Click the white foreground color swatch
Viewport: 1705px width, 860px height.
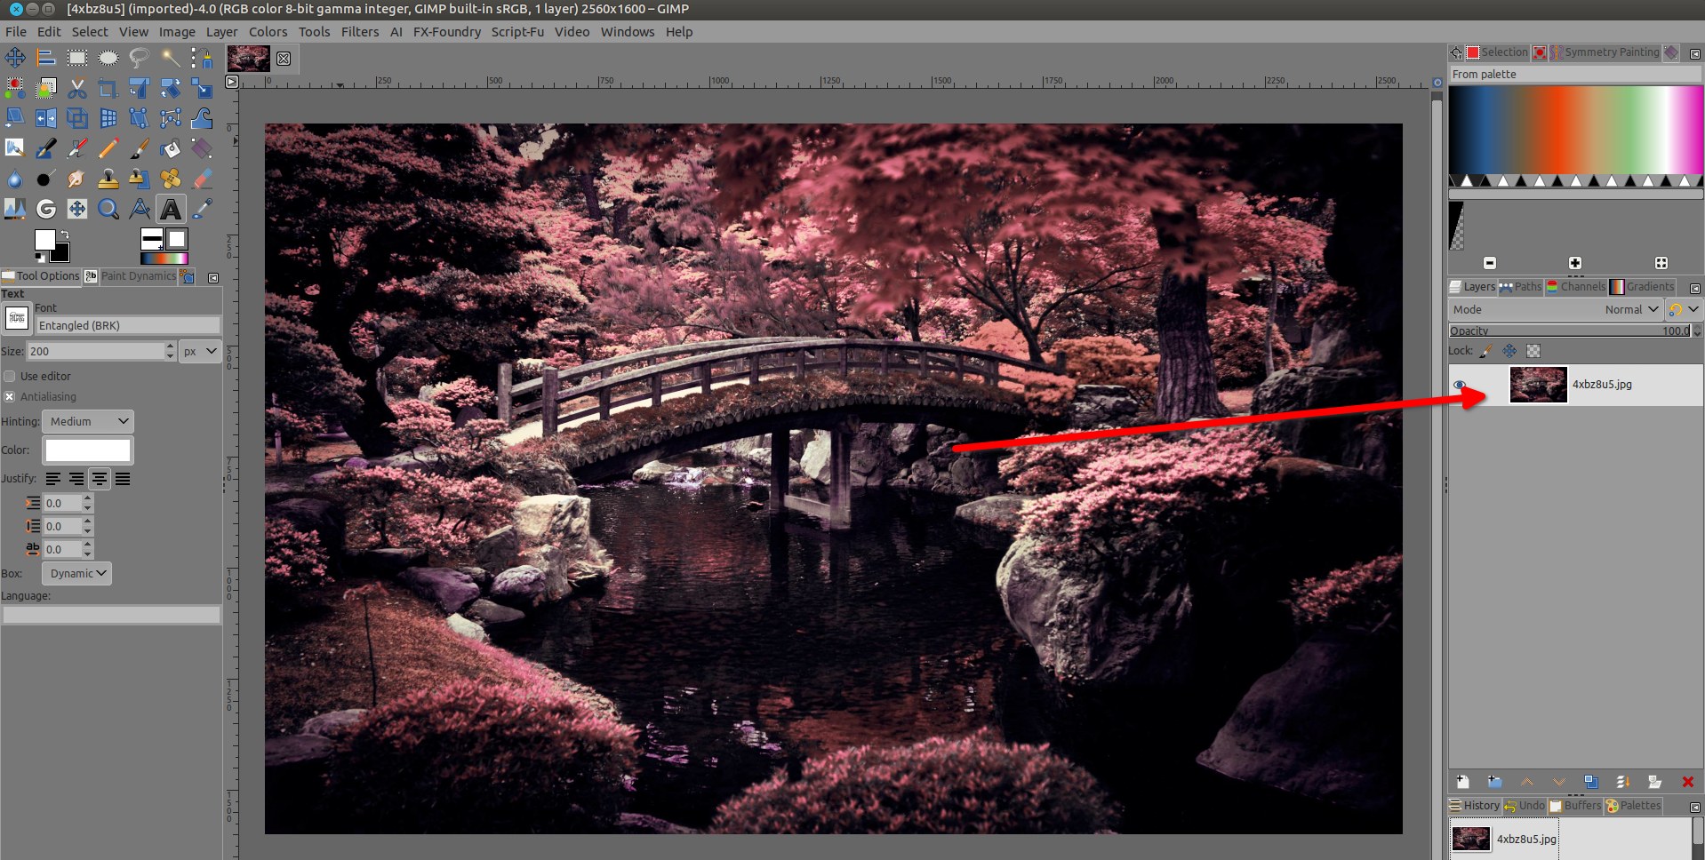click(44, 240)
